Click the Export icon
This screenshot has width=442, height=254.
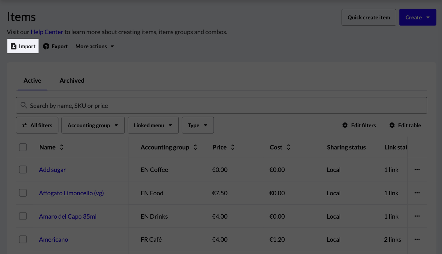coord(47,46)
